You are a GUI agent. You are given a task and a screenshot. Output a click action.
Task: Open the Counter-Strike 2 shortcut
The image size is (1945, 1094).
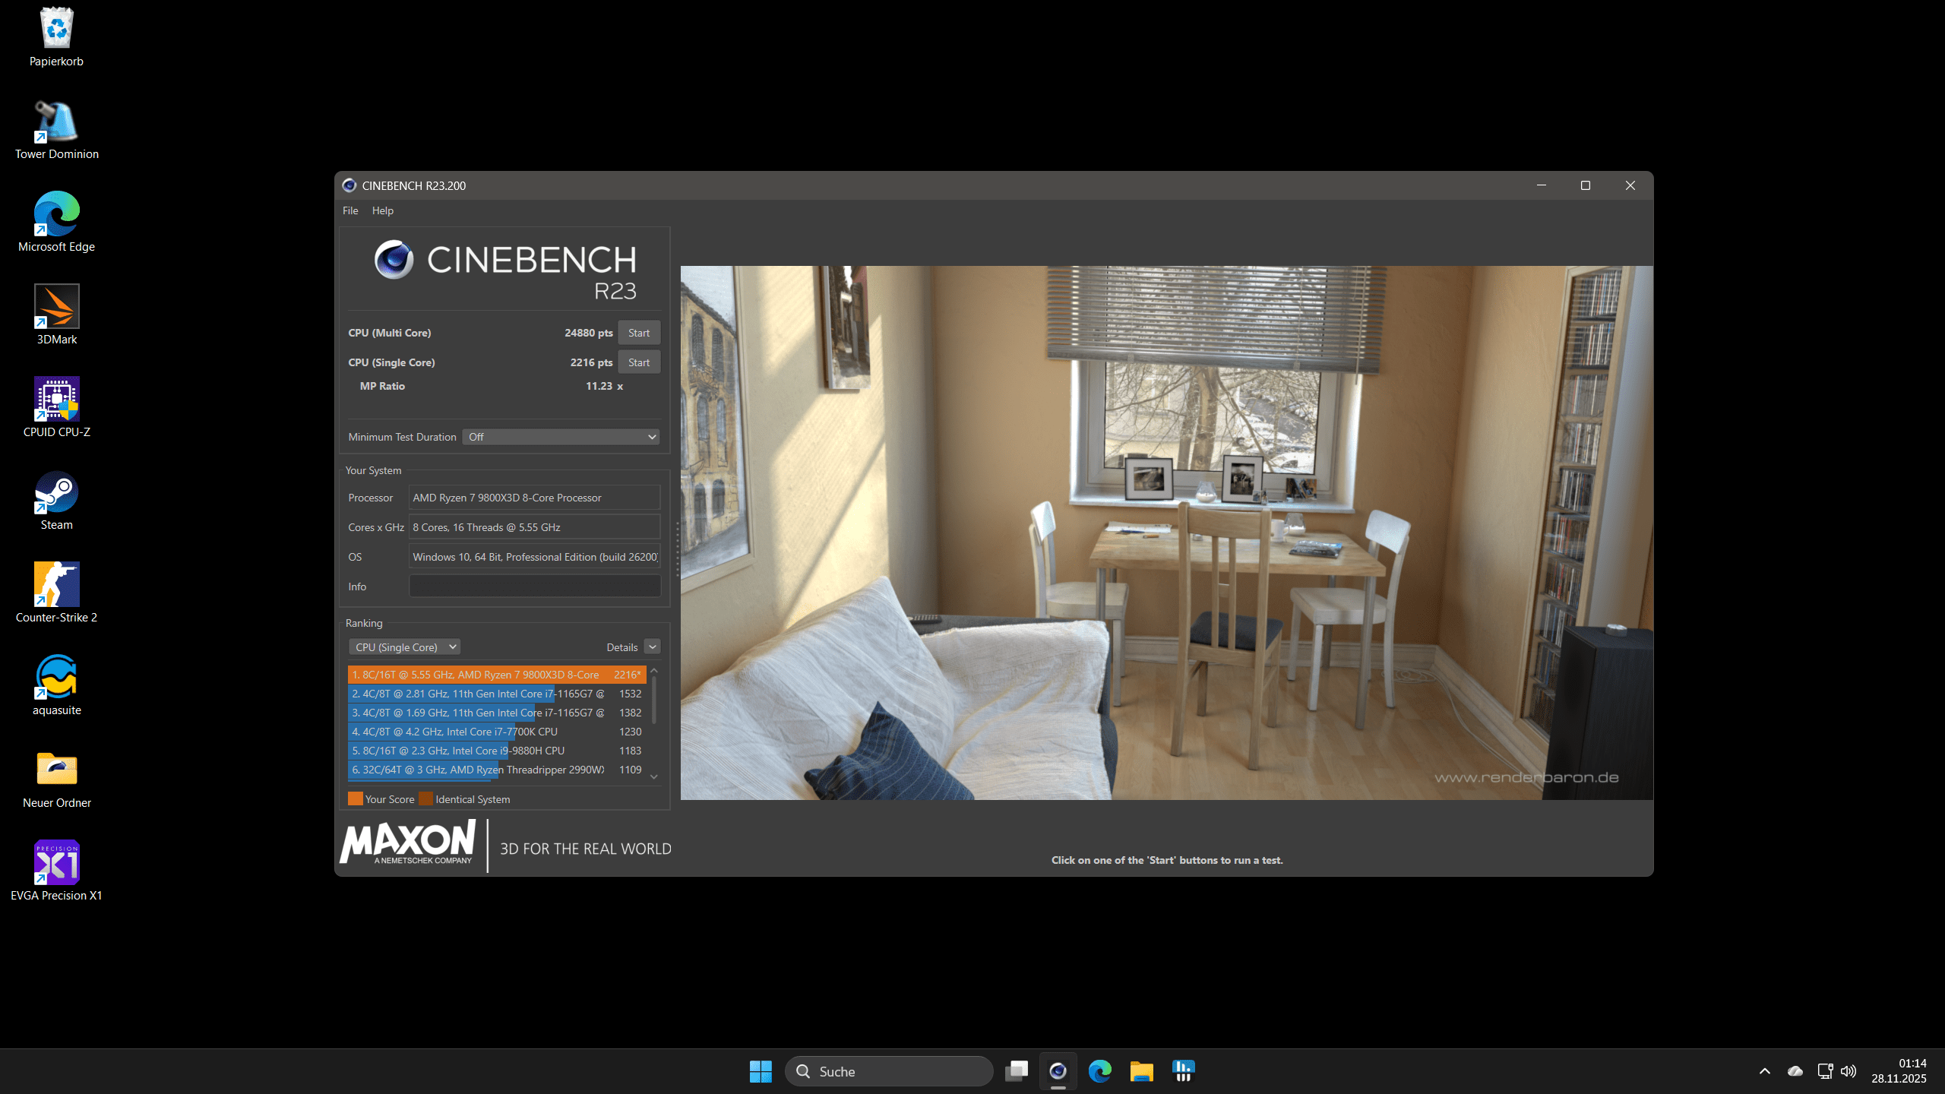click(57, 585)
